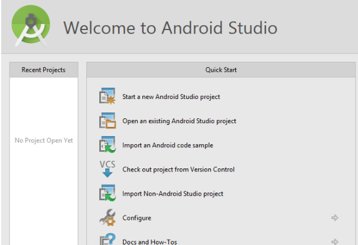Expand the Docs and How-Tos submenu arrow
Screen dimensions: 358x245
tap(335, 241)
